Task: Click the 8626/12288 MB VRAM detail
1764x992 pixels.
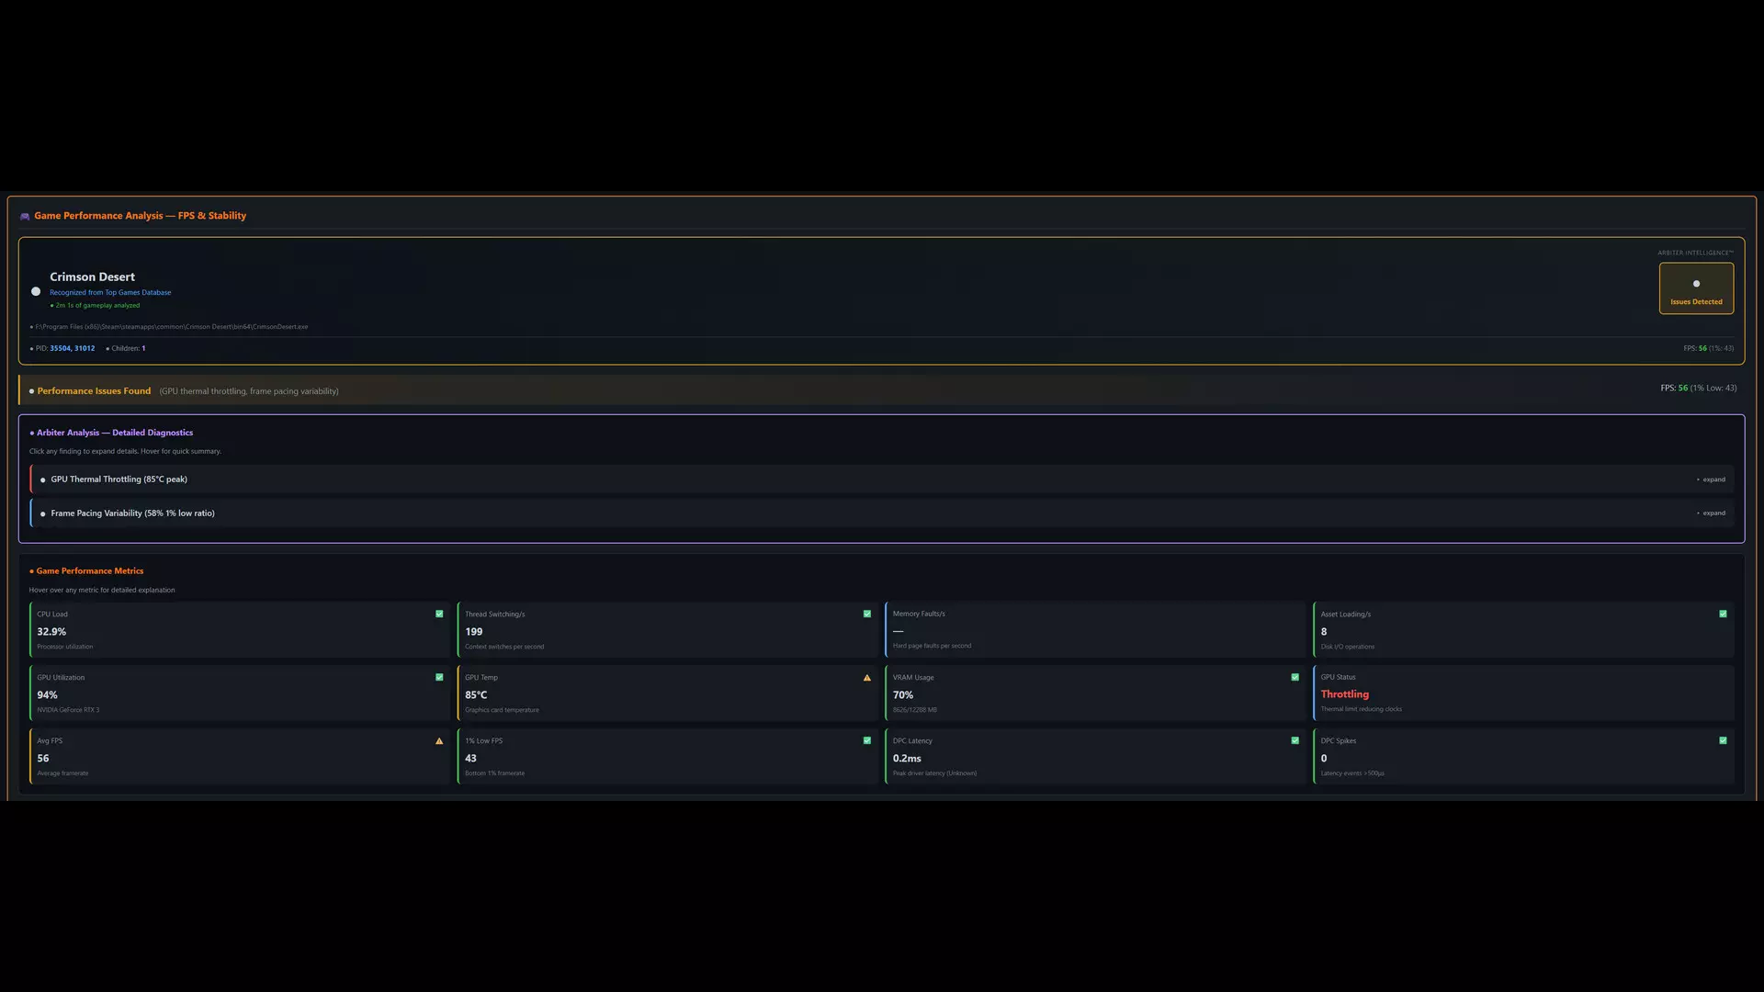Action: coord(915,710)
